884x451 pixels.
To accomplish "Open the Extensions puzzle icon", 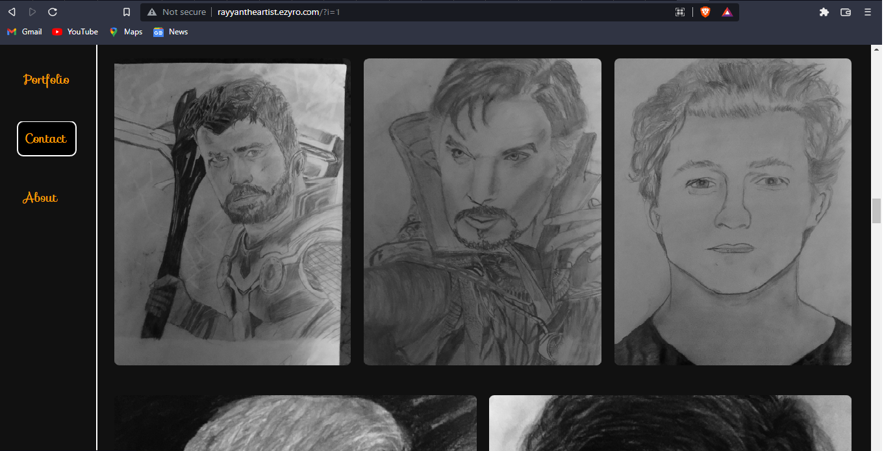I will [x=824, y=12].
